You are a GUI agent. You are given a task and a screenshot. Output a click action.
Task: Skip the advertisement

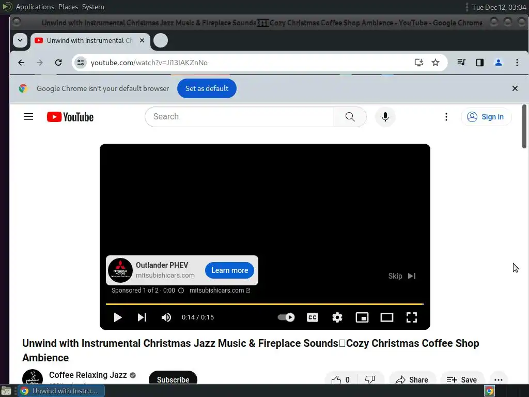pyautogui.click(x=402, y=276)
